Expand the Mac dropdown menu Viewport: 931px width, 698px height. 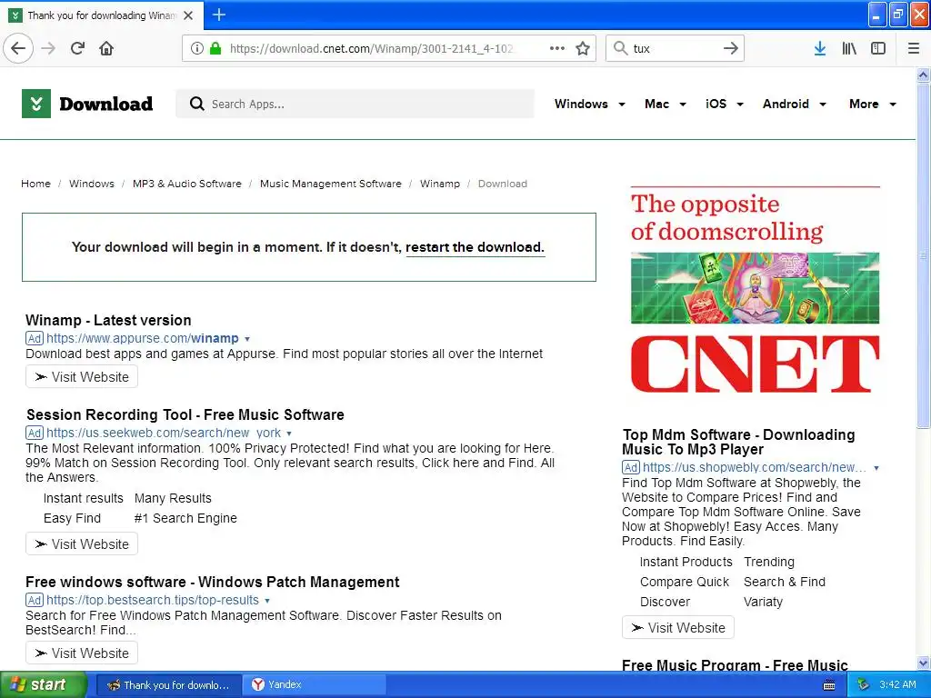coord(665,104)
